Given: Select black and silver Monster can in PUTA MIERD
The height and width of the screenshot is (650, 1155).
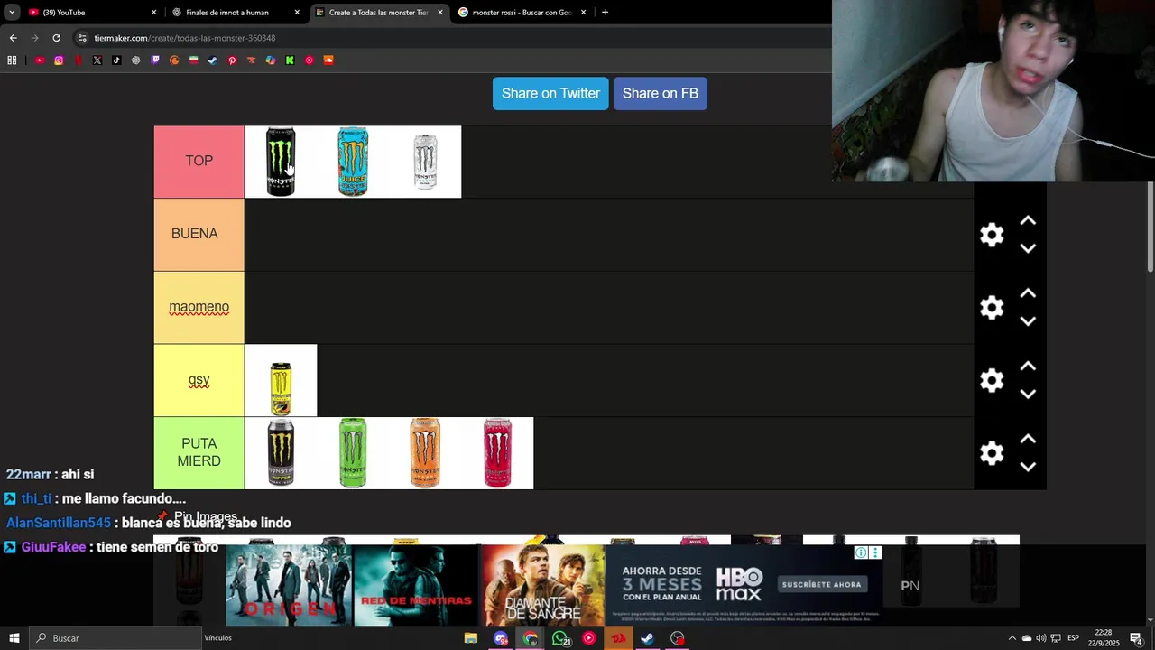Looking at the screenshot, I should click(x=281, y=453).
